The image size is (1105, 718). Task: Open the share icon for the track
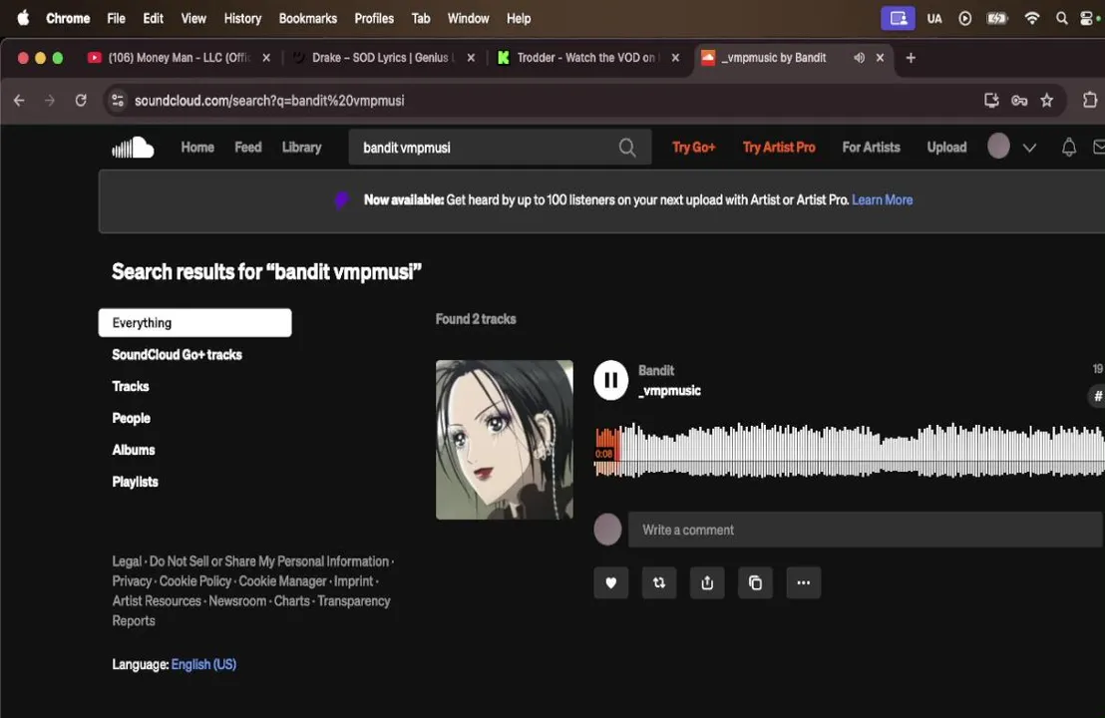707,582
